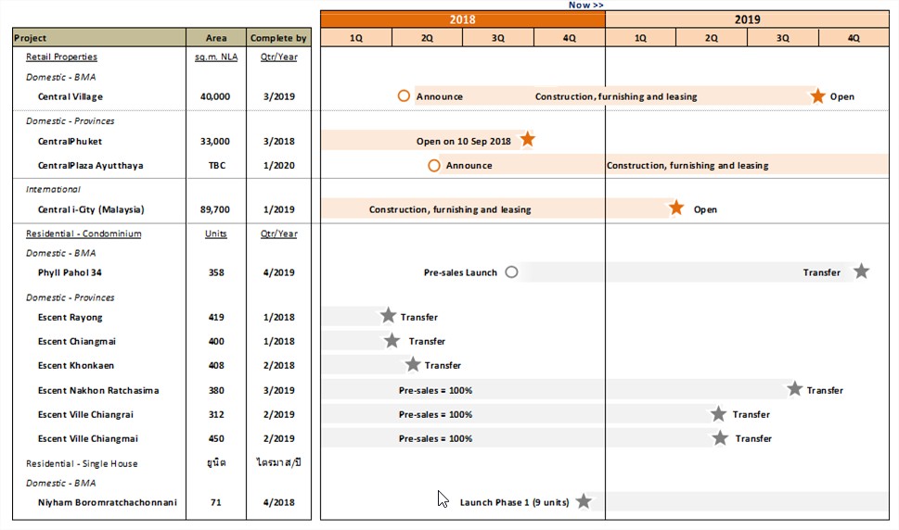Click the 1Q column under 2019
Viewport: 899px width, 530px height.
pos(640,38)
